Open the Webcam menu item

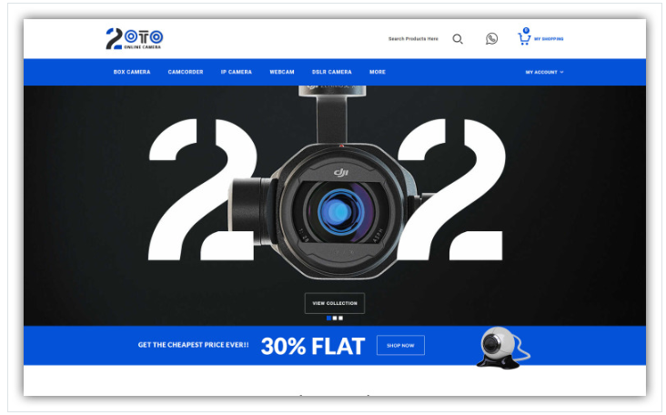(282, 72)
